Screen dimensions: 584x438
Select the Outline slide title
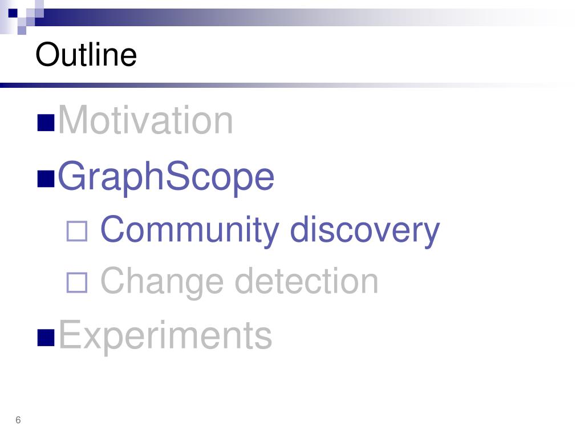tap(86, 54)
